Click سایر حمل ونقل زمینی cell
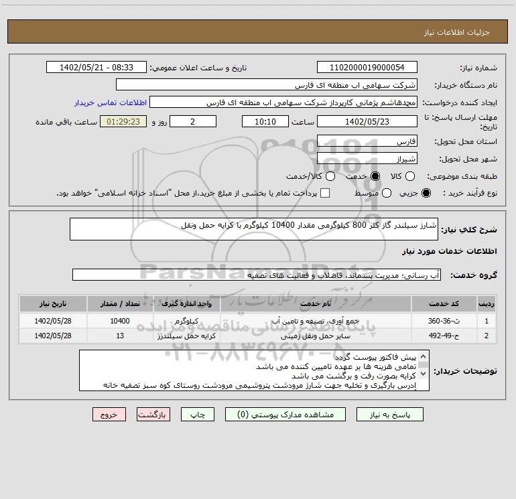516x499 pixels. 316,336
